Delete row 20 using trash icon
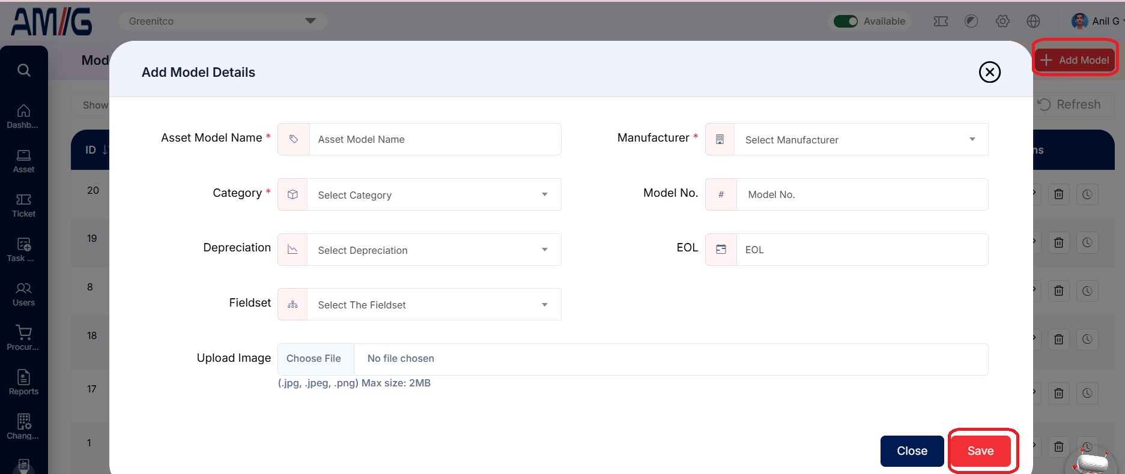This screenshot has height=474, width=1125. tap(1058, 194)
